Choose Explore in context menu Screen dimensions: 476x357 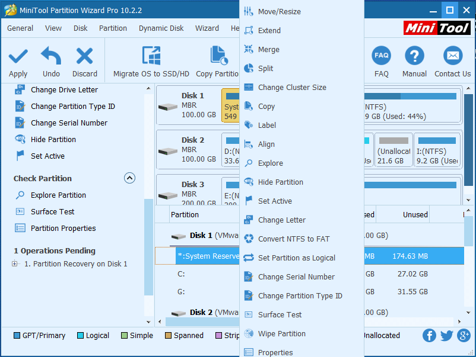click(x=302, y=163)
